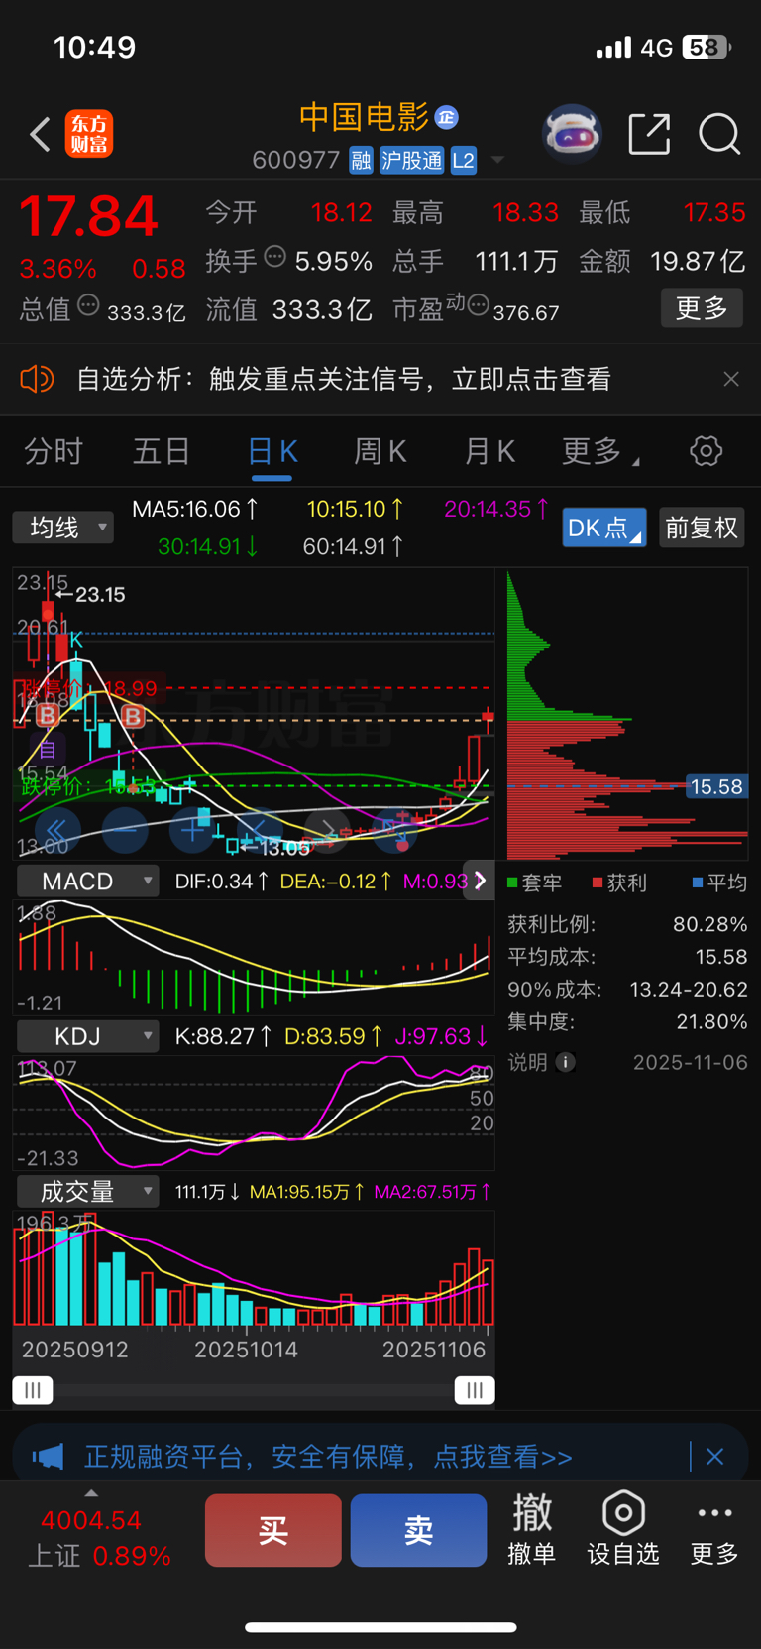Expand the 上证 index up arrow

click(91, 1493)
